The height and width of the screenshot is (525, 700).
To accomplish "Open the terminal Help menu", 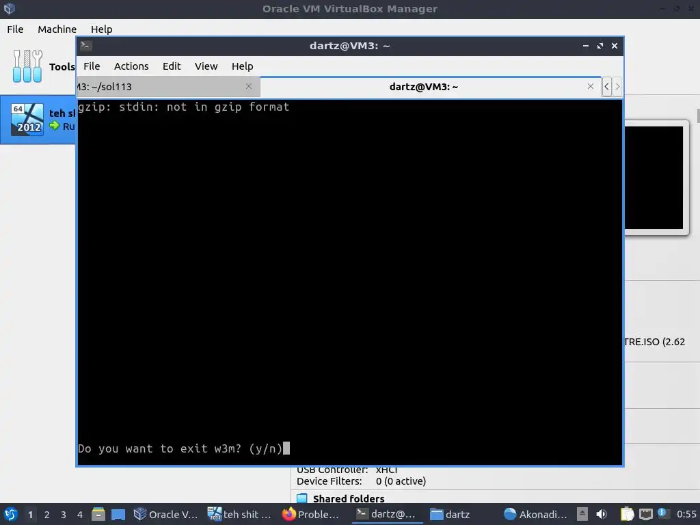I will coord(243,66).
